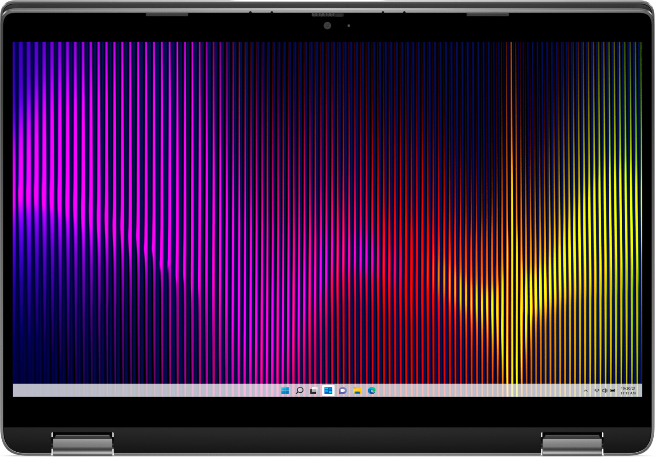
Task: Open Task View from taskbar
Action: [x=314, y=391]
